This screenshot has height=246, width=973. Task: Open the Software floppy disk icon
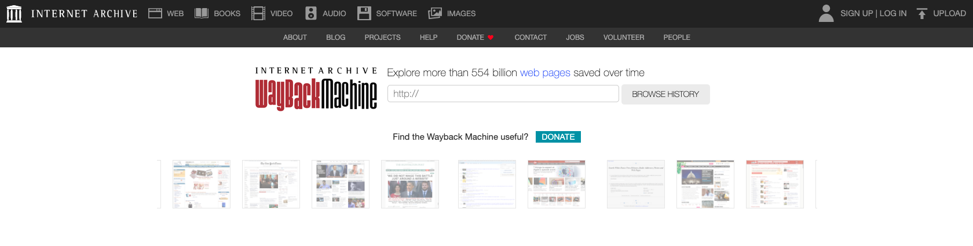(x=364, y=13)
